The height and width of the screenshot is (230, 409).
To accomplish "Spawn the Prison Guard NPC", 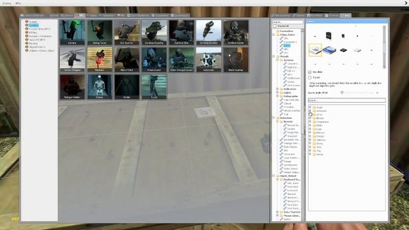I will coord(154,59).
